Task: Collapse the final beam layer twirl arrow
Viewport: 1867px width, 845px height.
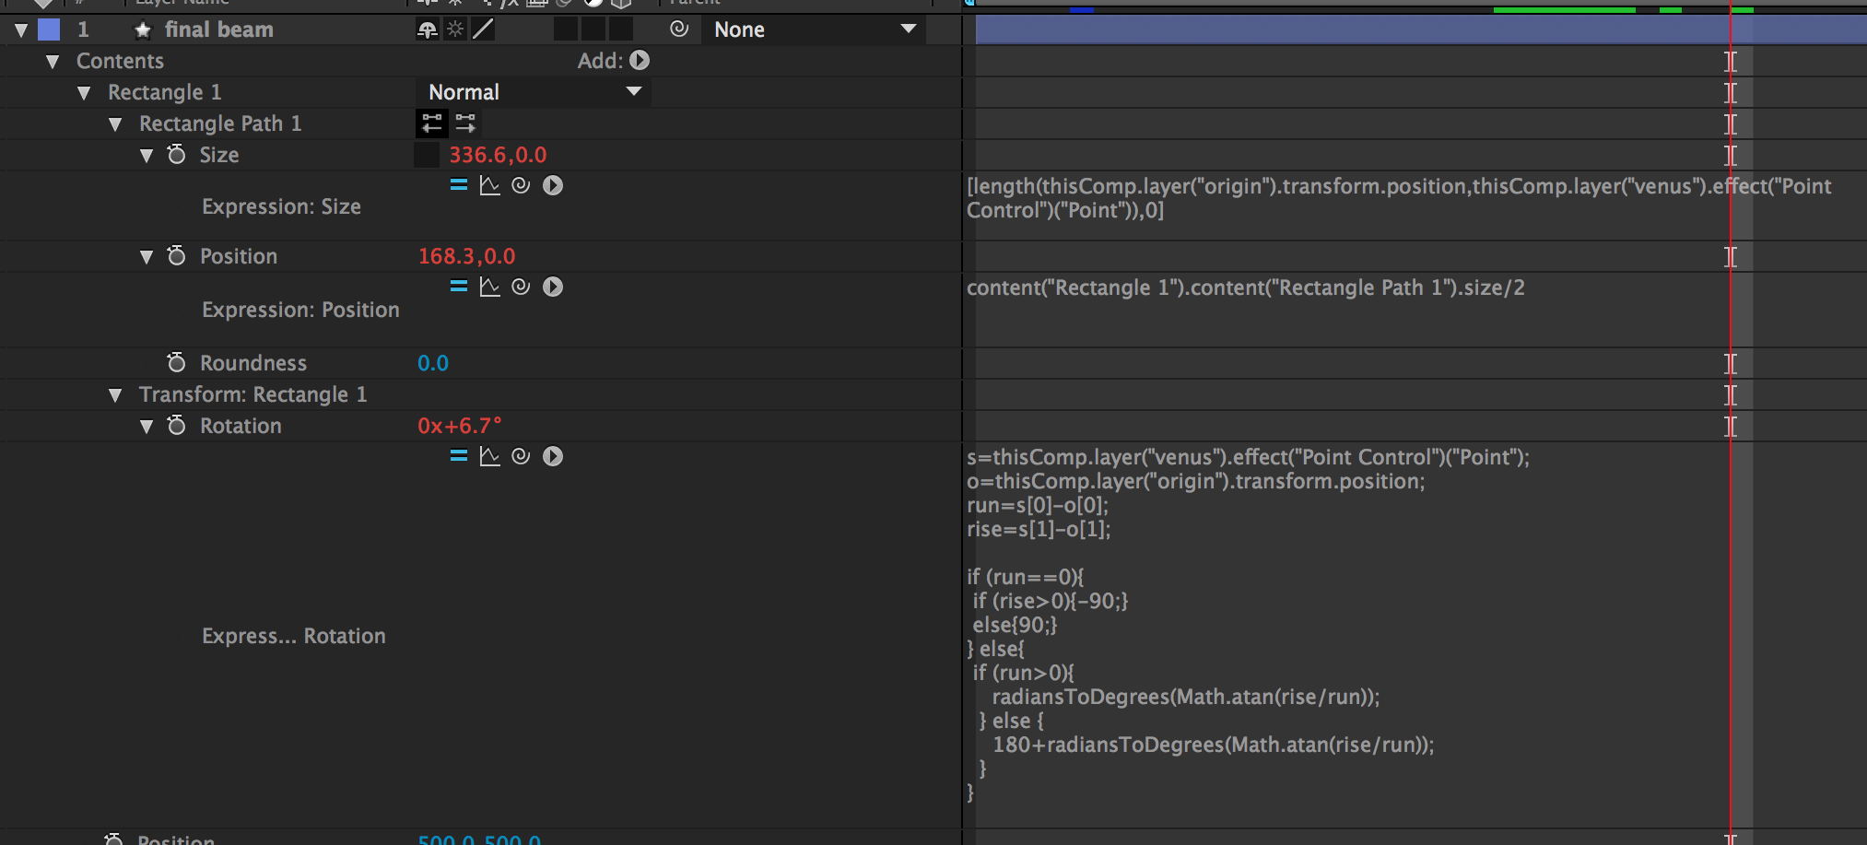Action: coord(21,30)
